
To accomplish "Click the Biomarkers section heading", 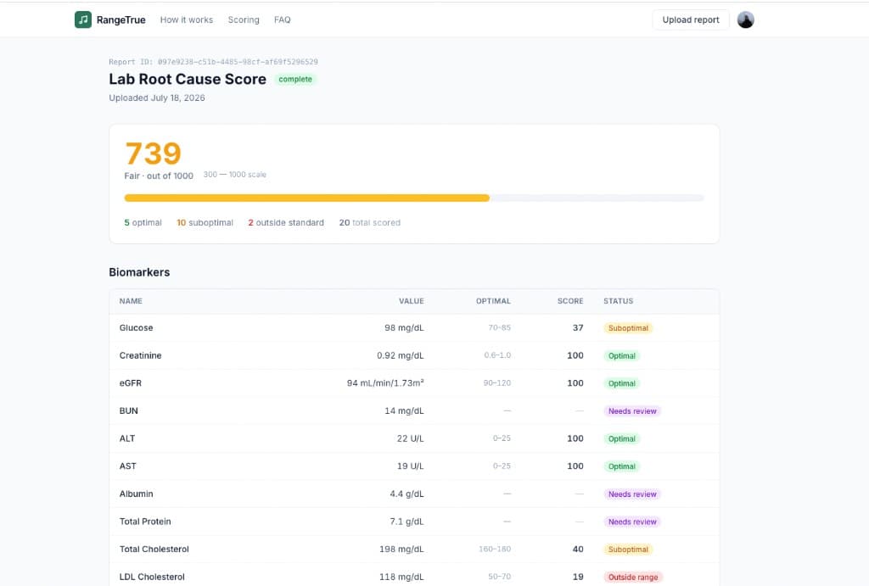I will click(x=139, y=272).
